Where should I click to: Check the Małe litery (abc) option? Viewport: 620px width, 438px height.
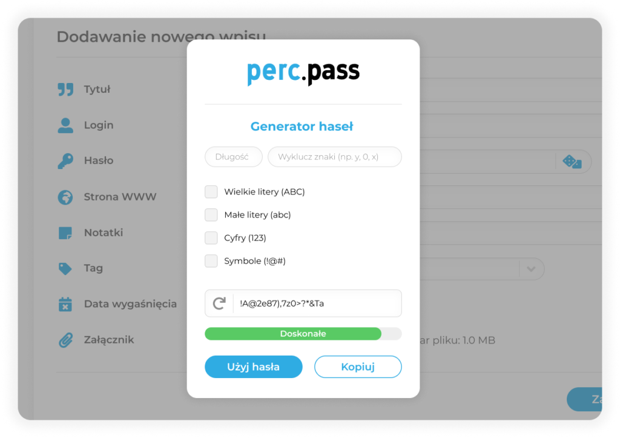click(211, 214)
